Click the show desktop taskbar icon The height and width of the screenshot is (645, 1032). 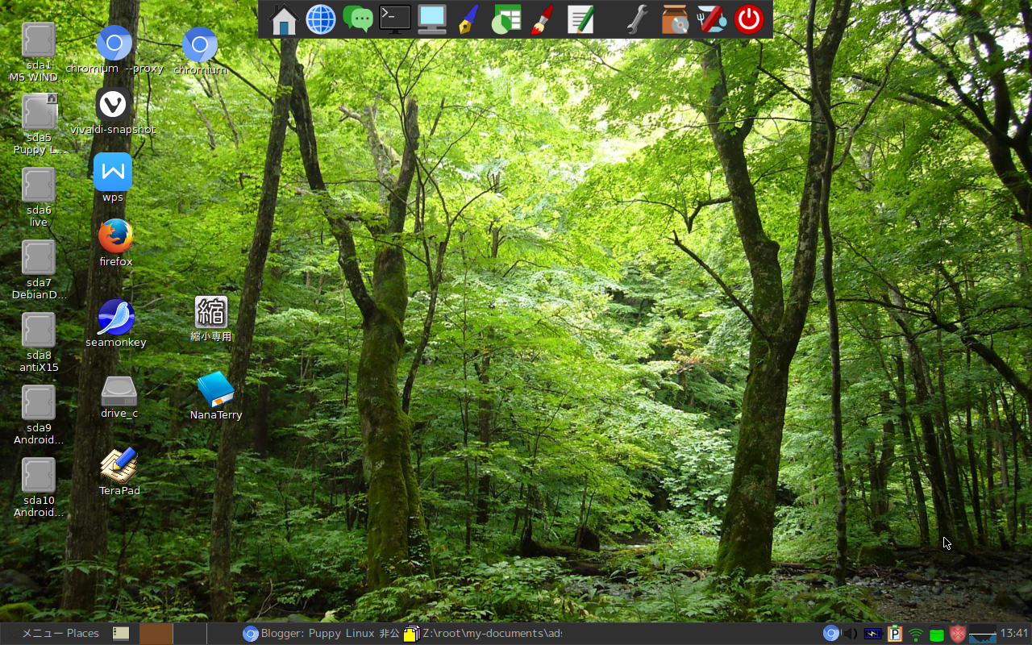(x=121, y=634)
